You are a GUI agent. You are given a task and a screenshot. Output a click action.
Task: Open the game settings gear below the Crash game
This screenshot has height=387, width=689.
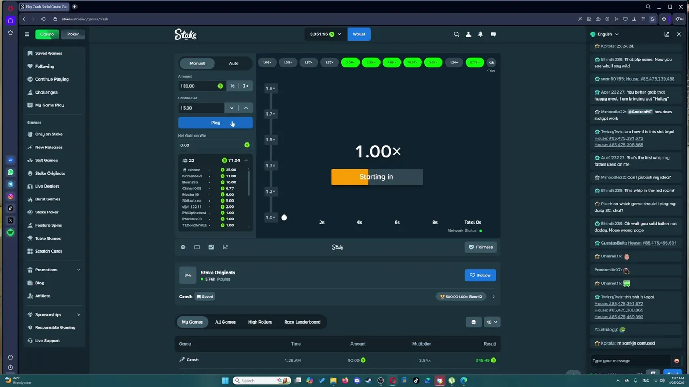(183, 247)
